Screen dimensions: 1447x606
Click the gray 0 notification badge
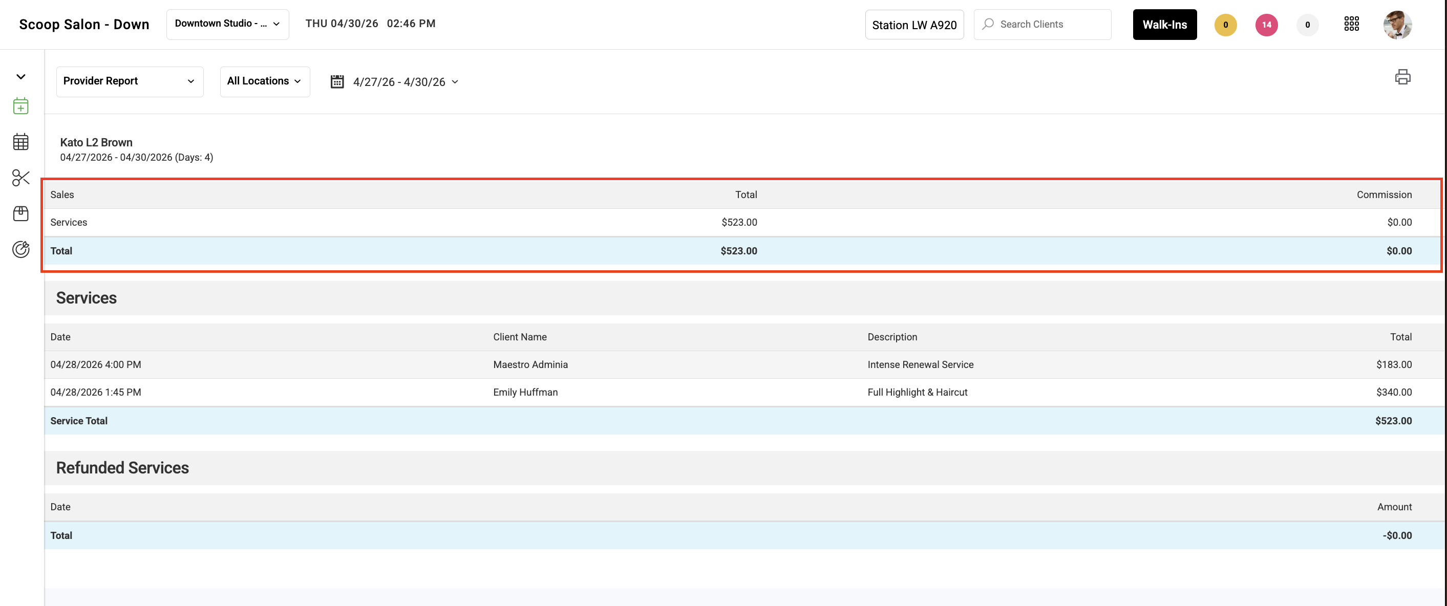[1307, 25]
